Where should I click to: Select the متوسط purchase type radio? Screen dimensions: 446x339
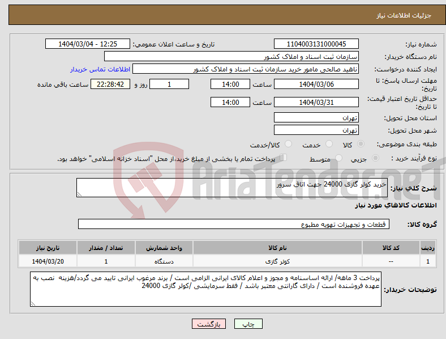tap(339, 158)
